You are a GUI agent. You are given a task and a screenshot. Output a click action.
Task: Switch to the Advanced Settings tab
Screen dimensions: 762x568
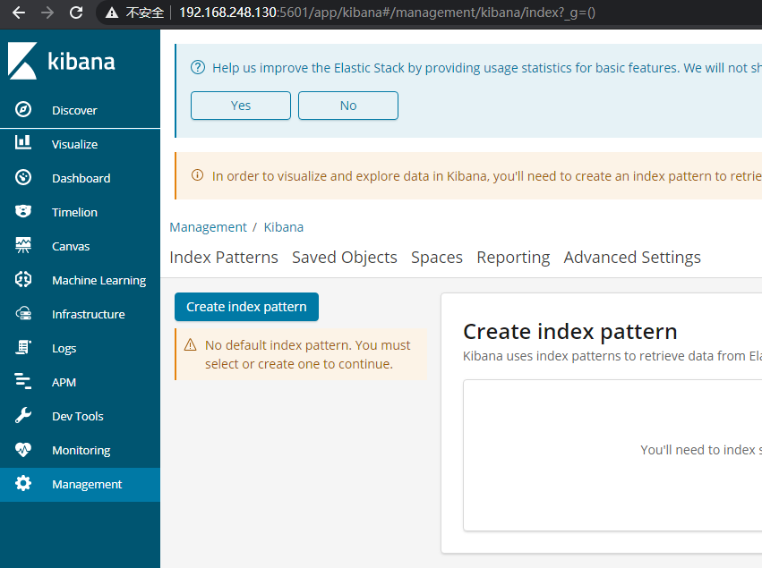[x=632, y=258]
